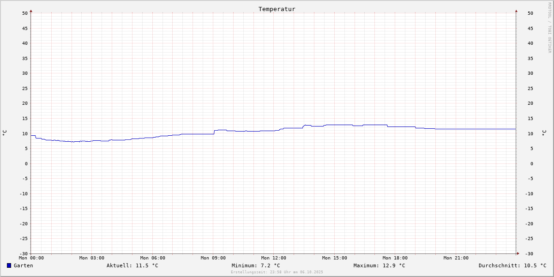Click the -15 label on left y-axis
Viewport: 554px width, 277px height.
pos(24,209)
